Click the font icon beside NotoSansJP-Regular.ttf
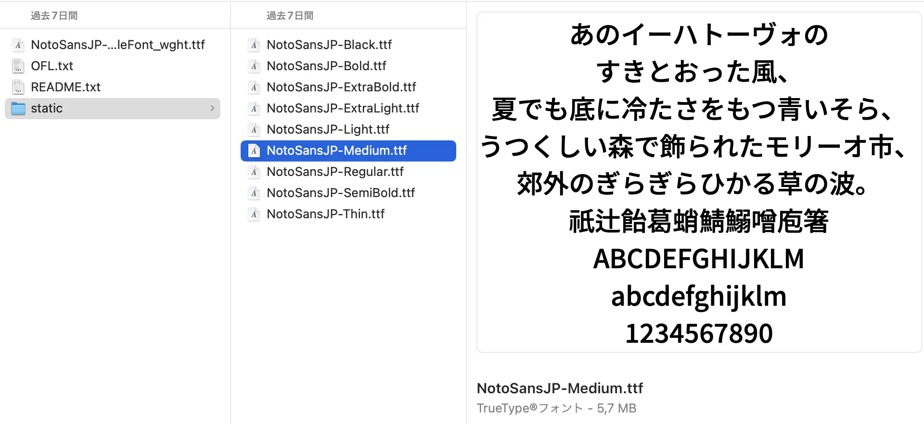This screenshot has height=424, width=924. tap(254, 172)
